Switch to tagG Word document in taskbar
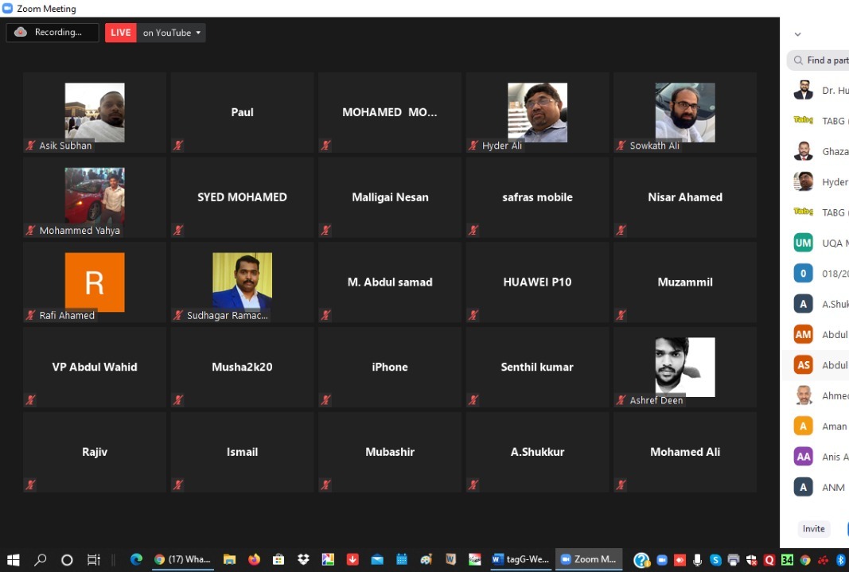Screen dimensions: 849x572 (x=521, y=559)
